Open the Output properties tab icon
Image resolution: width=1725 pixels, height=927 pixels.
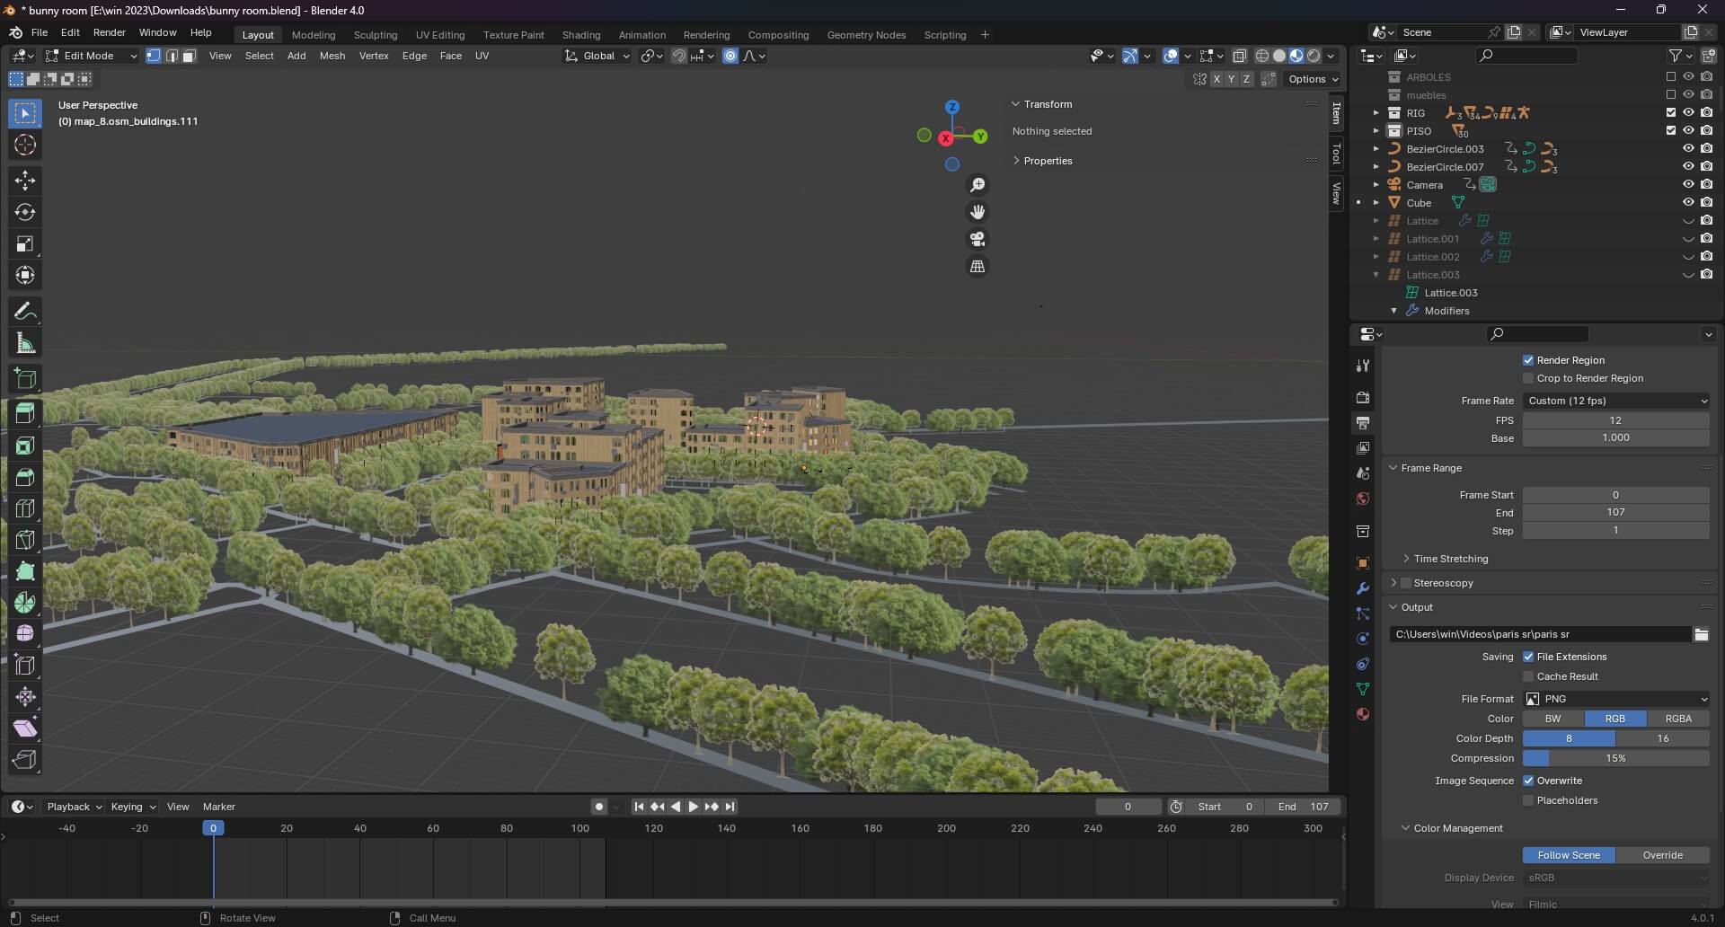[1363, 422]
